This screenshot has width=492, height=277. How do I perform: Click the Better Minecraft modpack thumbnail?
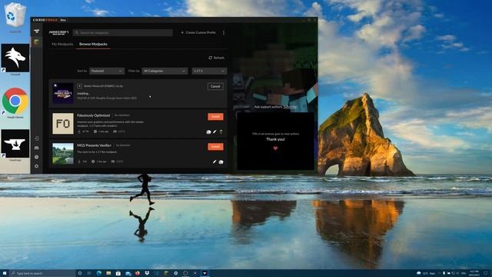(x=63, y=93)
